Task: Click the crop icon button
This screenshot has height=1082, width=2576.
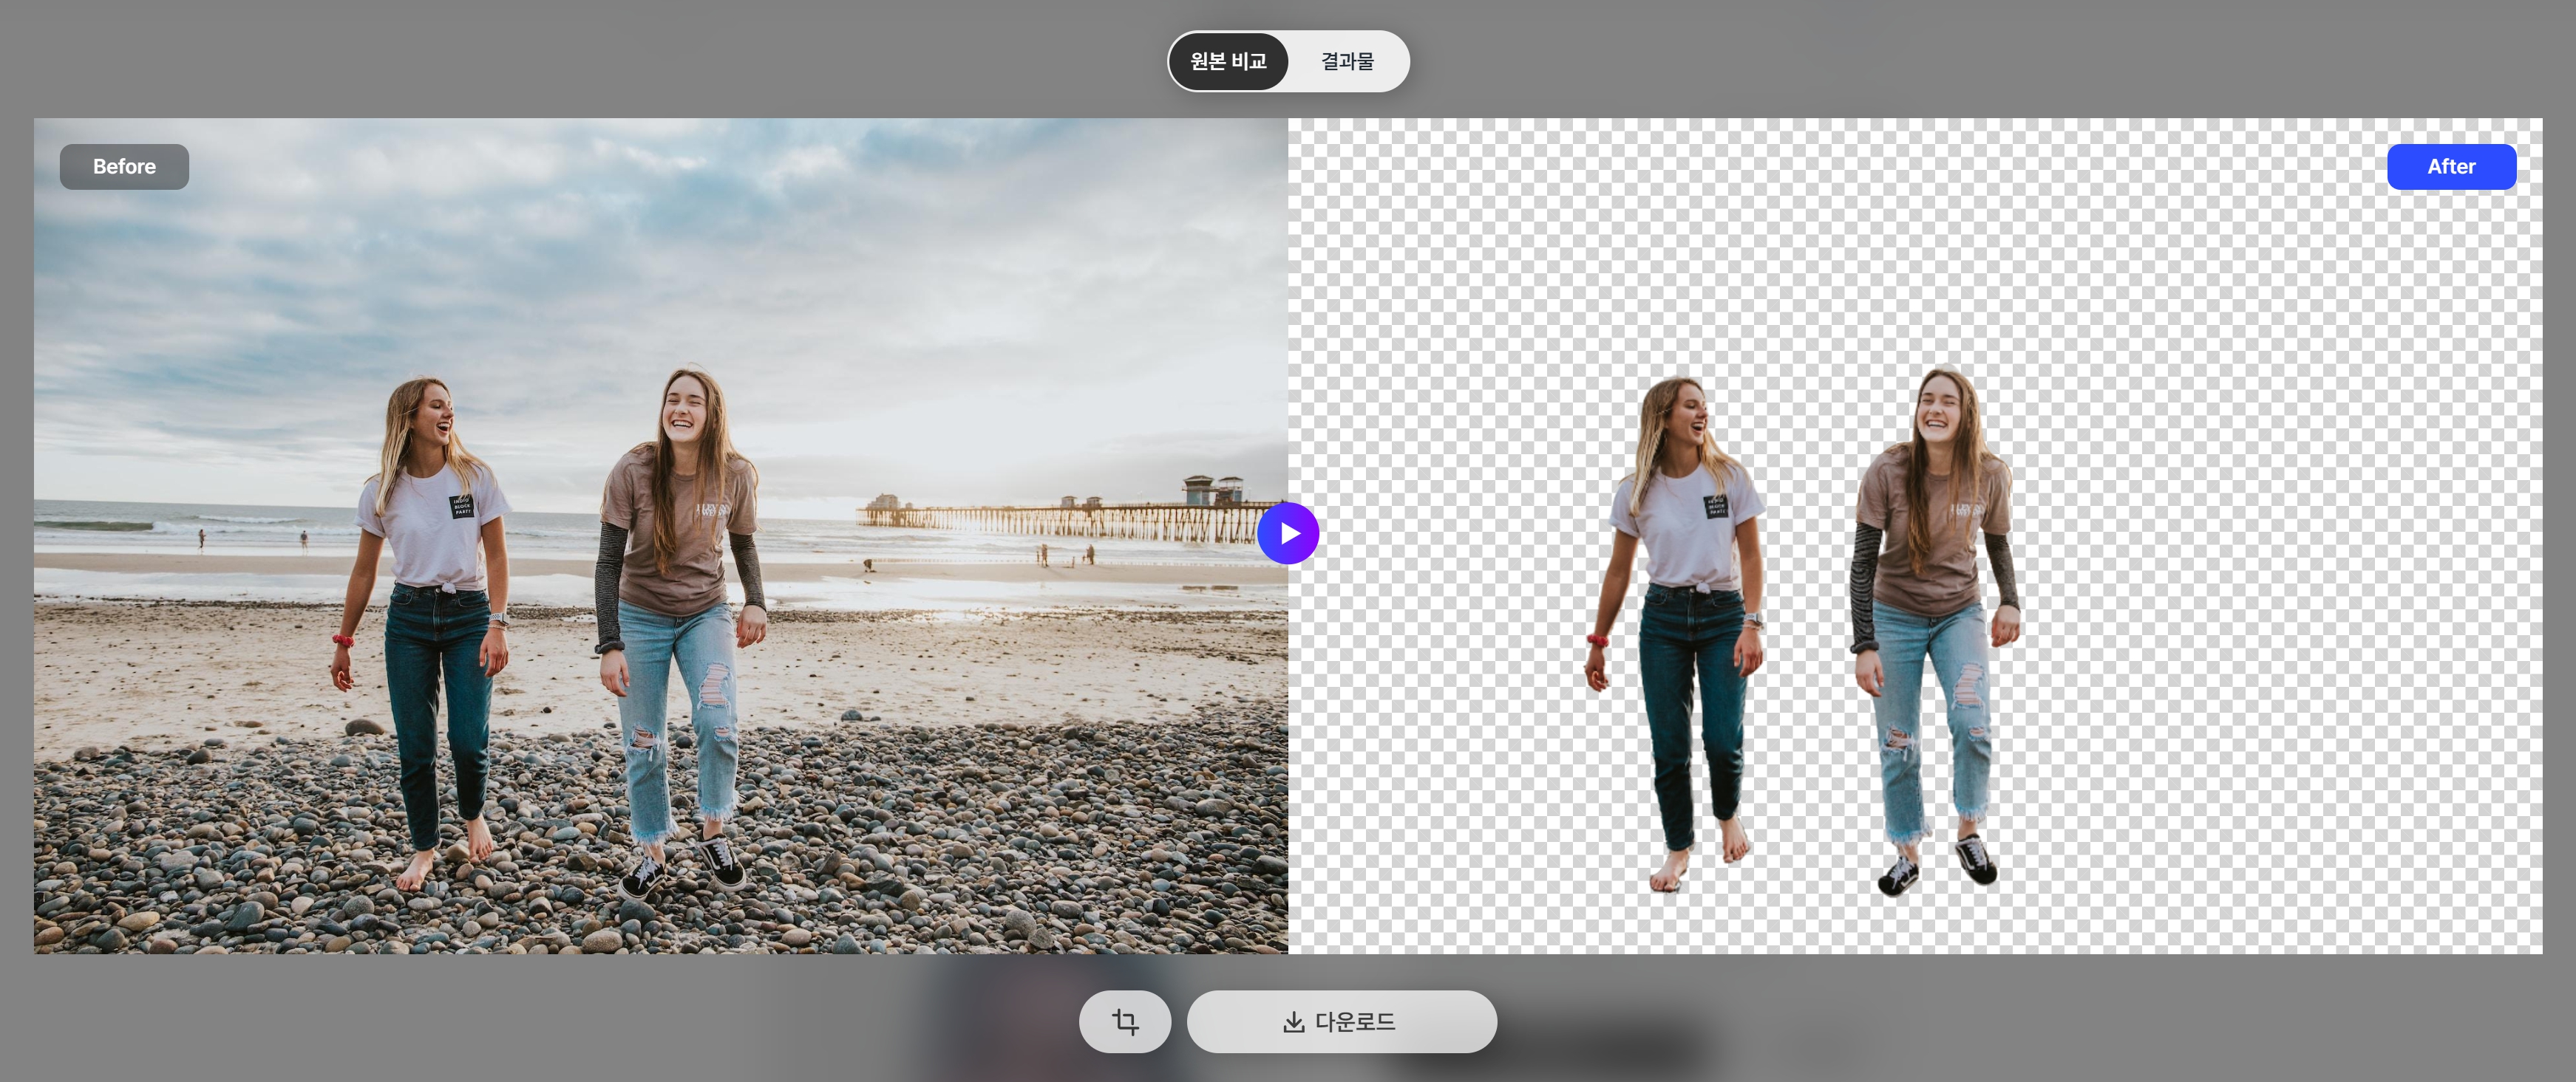Action: click(x=1124, y=1021)
